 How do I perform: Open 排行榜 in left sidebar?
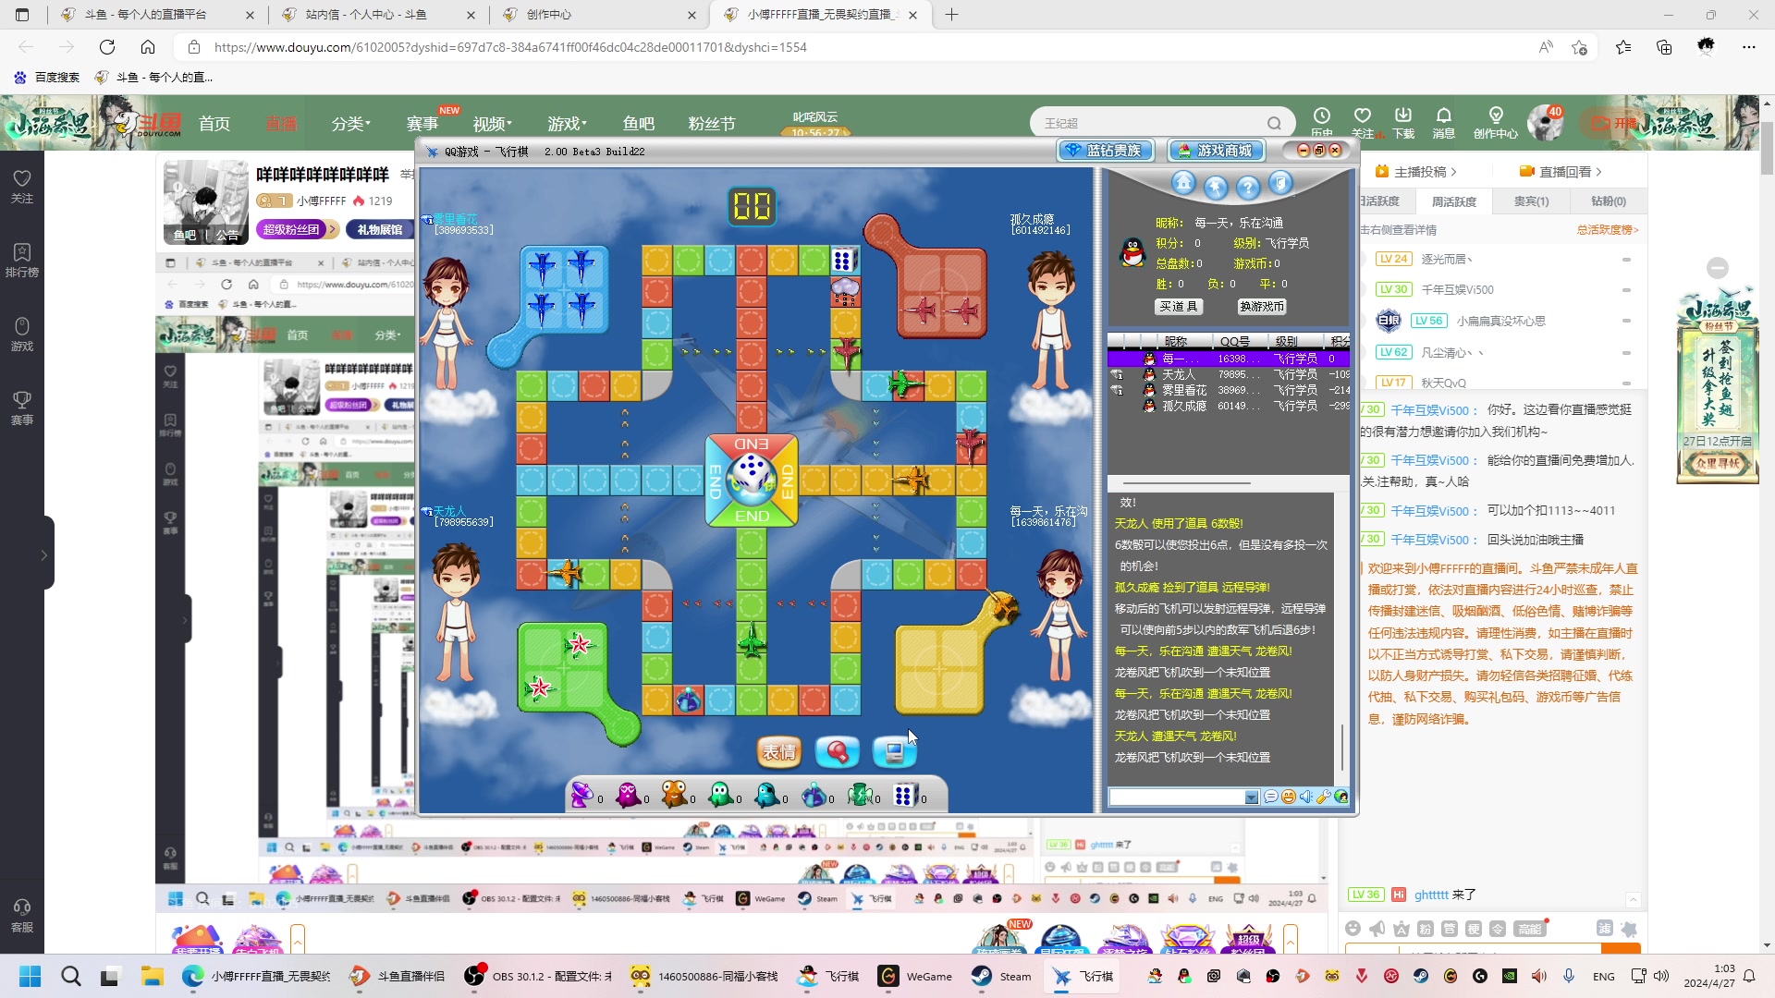pyautogui.click(x=22, y=260)
